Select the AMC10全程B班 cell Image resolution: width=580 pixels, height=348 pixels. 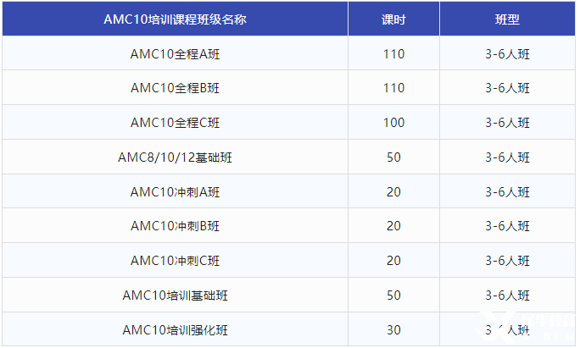pyautogui.click(x=175, y=88)
